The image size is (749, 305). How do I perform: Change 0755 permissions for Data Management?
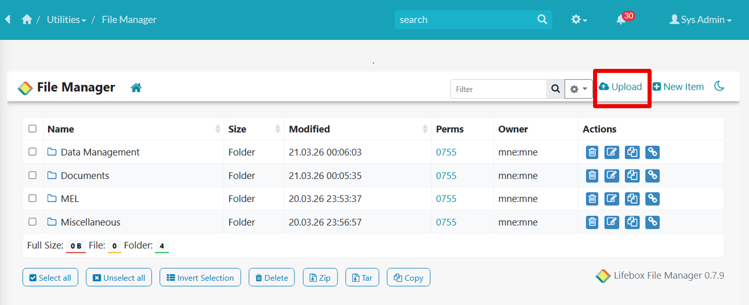click(446, 152)
